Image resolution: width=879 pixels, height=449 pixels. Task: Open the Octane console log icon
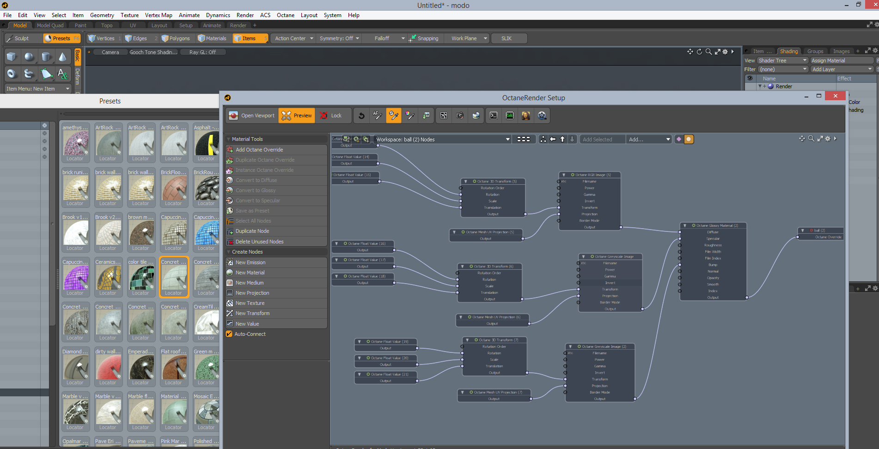click(x=494, y=115)
